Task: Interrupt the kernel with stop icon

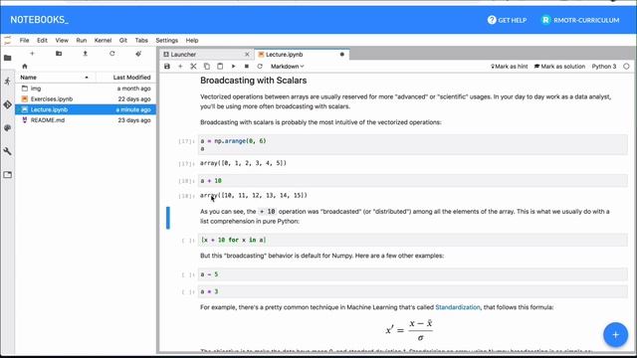Action: (x=247, y=67)
